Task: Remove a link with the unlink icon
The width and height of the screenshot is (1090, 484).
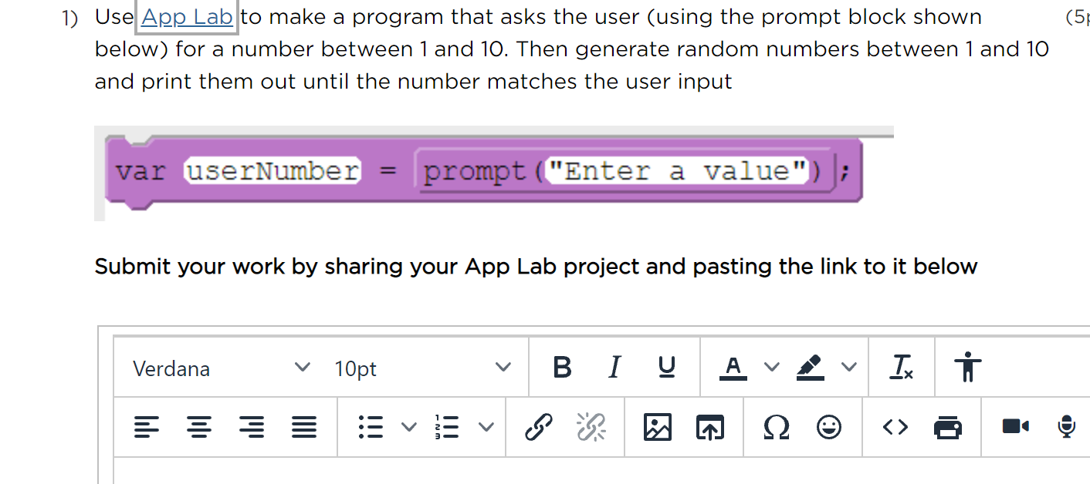Action: click(x=591, y=426)
